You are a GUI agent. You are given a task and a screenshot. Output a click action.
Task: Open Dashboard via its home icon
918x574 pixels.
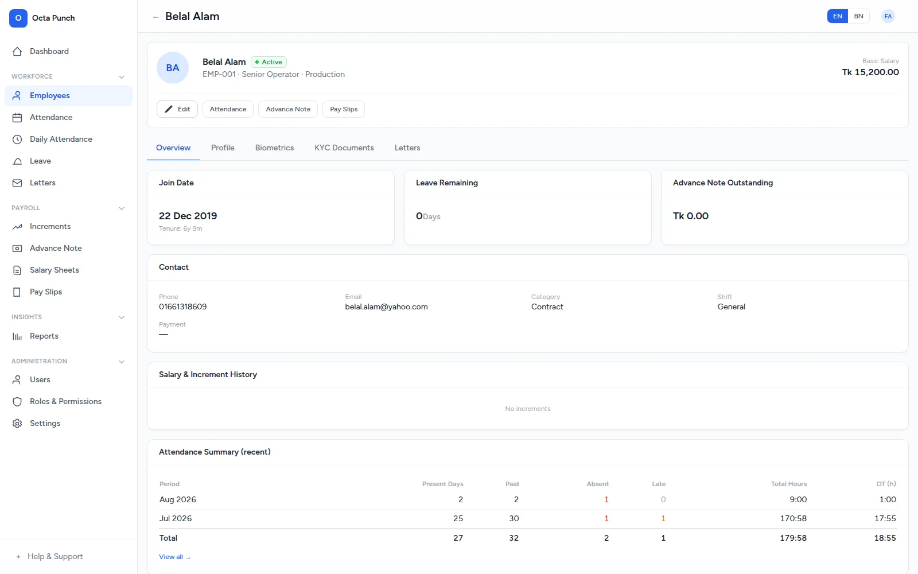click(17, 51)
